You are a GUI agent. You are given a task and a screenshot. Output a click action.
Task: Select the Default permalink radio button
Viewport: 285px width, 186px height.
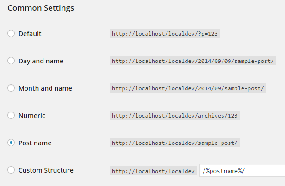[11, 34]
